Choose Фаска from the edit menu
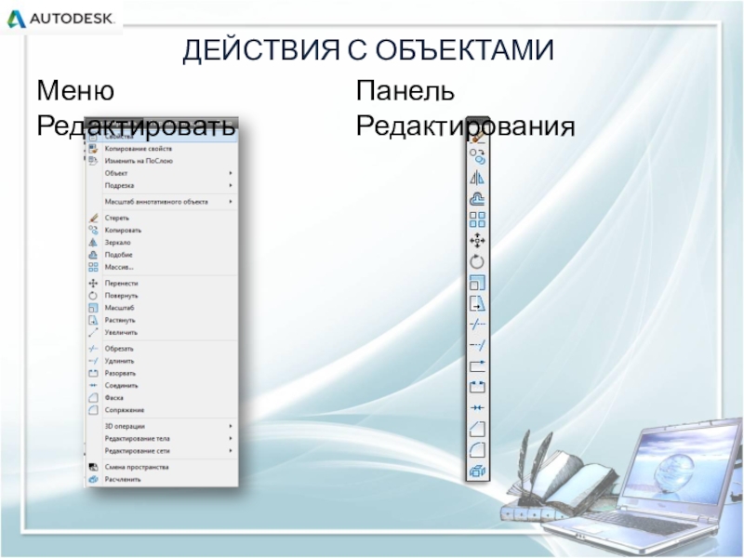The image size is (744, 558). tap(161, 398)
